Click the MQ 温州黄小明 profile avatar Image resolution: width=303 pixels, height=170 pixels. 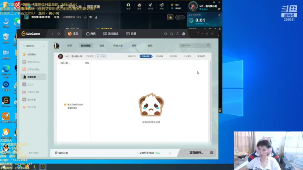point(61,56)
